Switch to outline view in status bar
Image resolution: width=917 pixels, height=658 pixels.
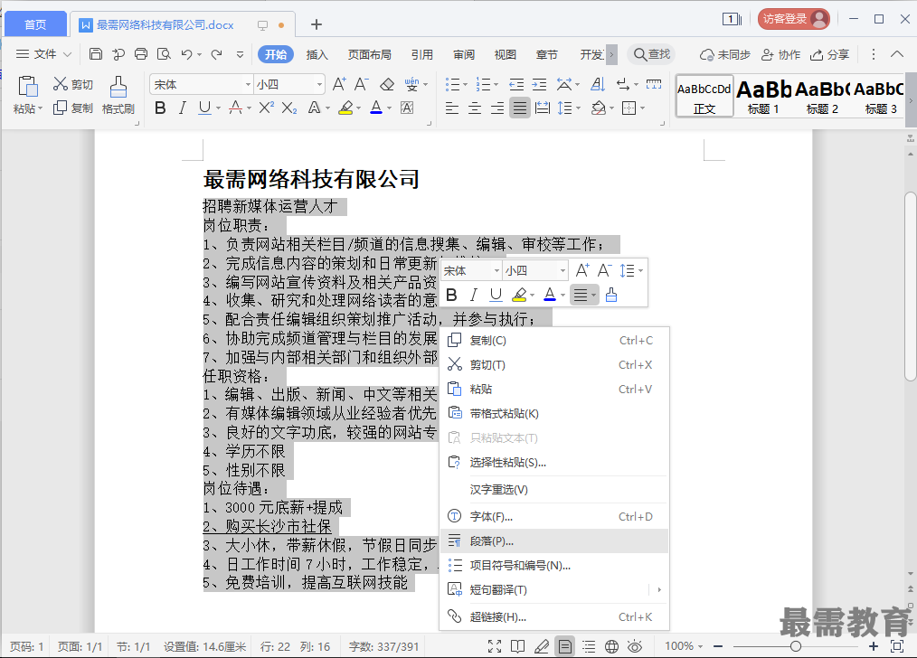pyautogui.click(x=589, y=646)
